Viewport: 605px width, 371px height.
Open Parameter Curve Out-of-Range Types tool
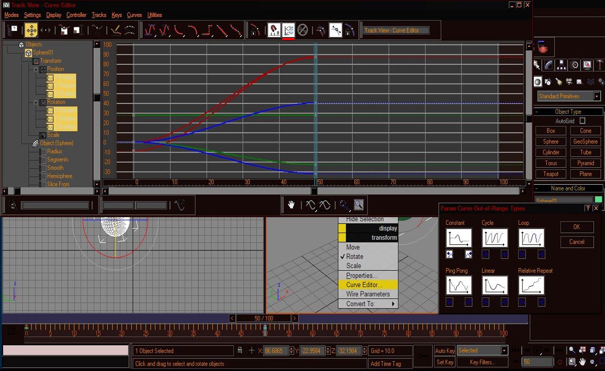click(x=288, y=30)
